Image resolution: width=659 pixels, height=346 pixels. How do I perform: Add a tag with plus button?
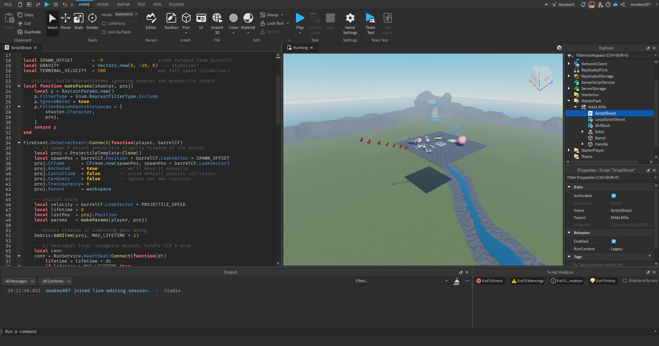(x=650, y=256)
